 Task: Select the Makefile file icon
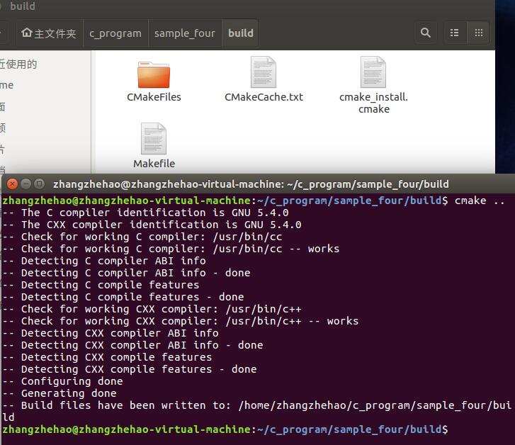click(x=154, y=138)
